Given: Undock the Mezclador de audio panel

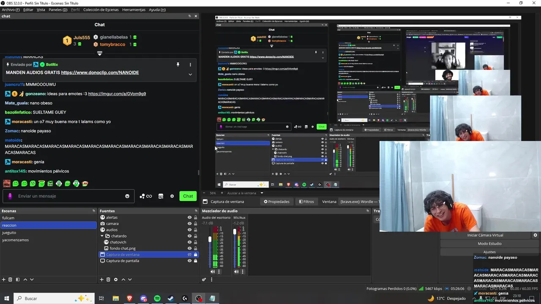Looking at the screenshot, I should click(368, 211).
